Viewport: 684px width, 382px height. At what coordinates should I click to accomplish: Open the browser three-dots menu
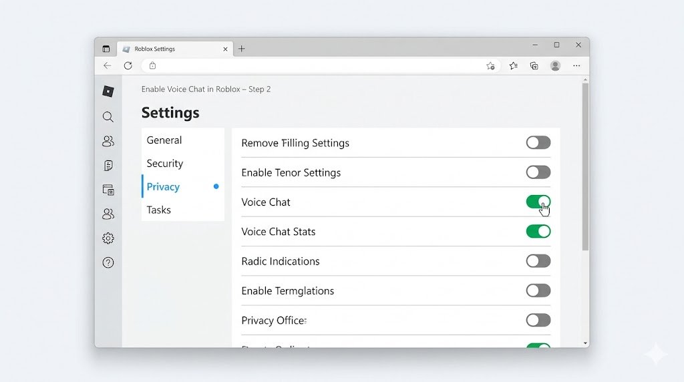click(576, 66)
